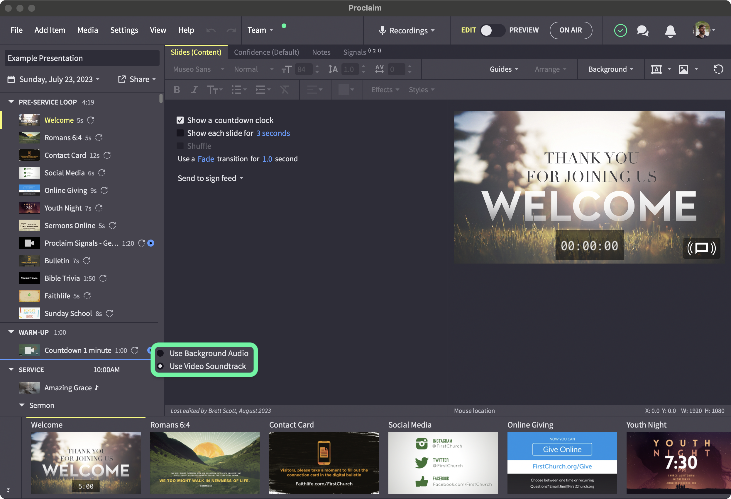Viewport: 731px width, 499px height.
Task: Open the Background dropdown
Action: click(x=610, y=69)
